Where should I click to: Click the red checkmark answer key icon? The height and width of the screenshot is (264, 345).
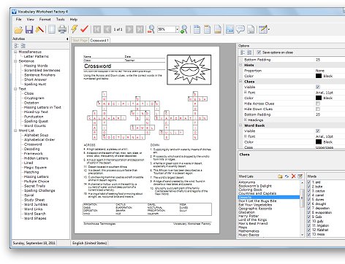point(84,29)
